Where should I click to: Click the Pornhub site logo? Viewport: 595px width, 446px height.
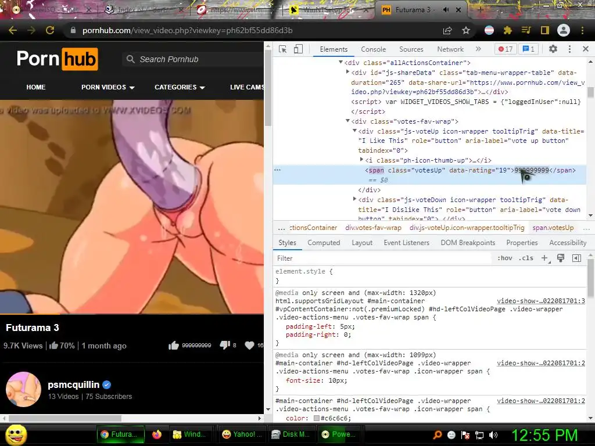tap(58, 59)
